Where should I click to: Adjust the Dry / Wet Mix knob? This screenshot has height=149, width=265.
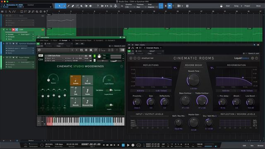point(209,123)
